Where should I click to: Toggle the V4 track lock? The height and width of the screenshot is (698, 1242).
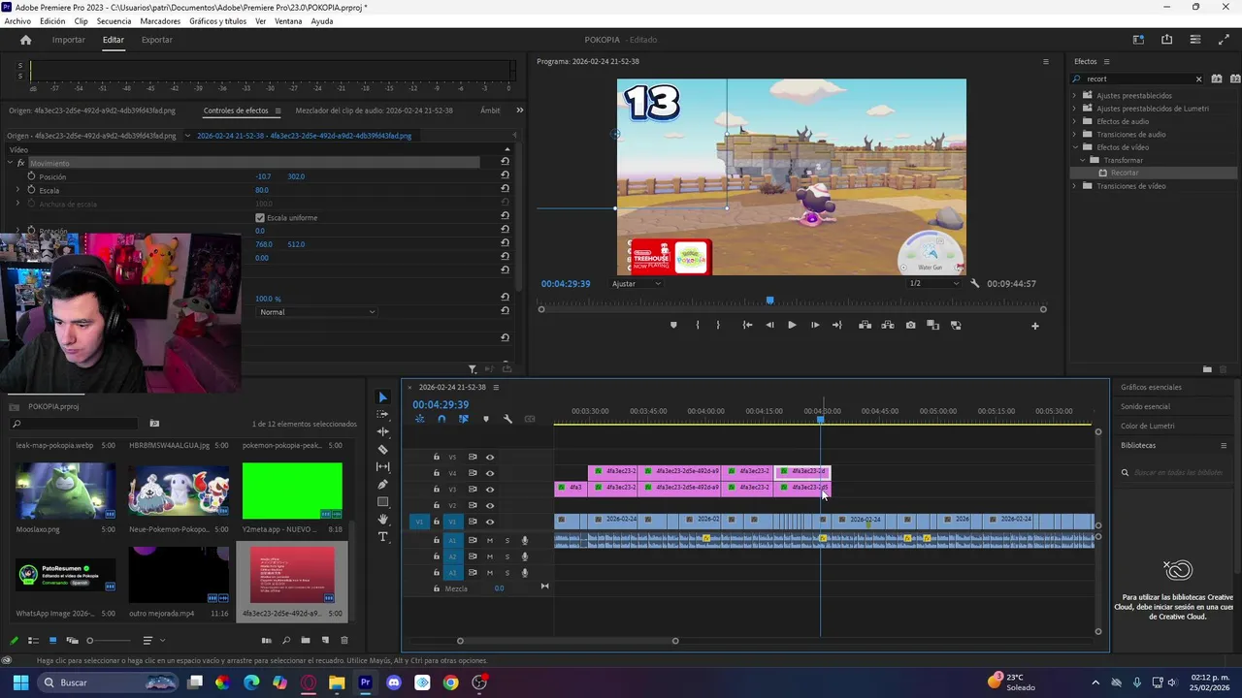coord(437,473)
